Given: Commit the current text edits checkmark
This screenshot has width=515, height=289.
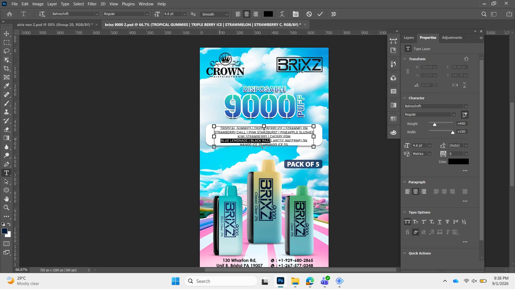Looking at the screenshot, I should 320,14.
